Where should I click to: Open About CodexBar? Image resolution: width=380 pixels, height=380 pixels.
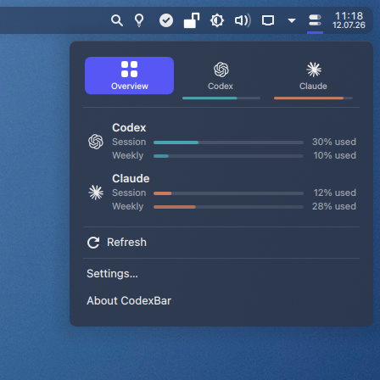coord(129,301)
